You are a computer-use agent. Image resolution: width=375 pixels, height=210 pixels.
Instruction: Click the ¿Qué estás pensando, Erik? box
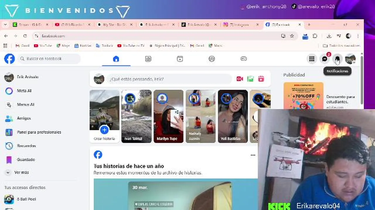(169, 79)
